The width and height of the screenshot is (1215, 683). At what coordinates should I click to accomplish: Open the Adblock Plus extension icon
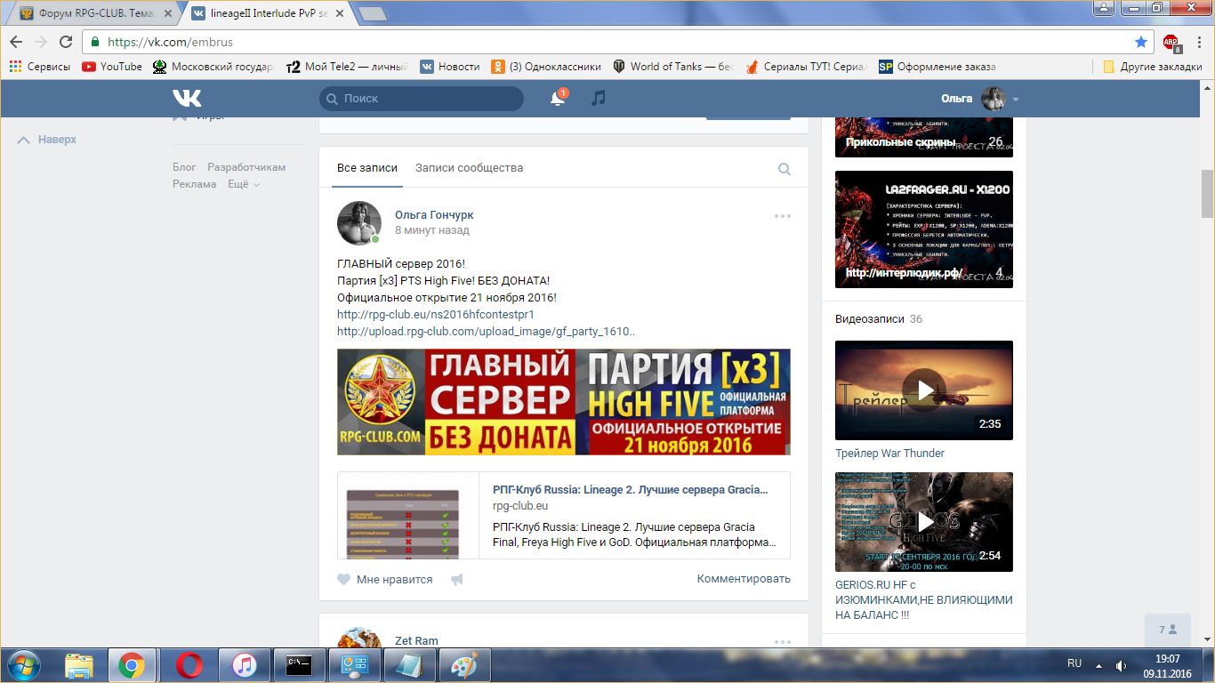(x=1171, y=42)
